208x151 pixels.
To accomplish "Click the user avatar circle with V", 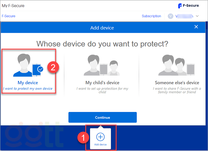I will point(171,16).
